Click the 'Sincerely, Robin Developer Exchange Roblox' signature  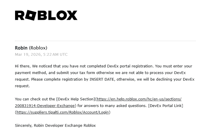[55, 126]
